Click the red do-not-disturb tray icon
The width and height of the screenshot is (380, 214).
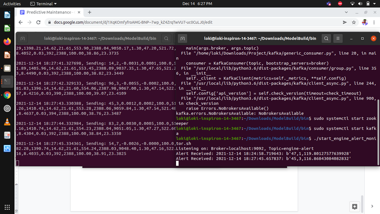tap(340, 4)
